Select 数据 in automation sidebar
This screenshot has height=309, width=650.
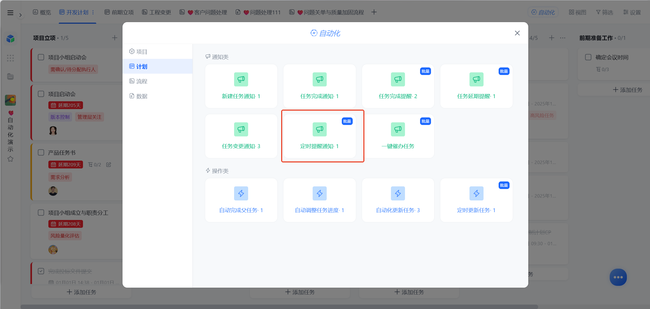click(158, 96)
